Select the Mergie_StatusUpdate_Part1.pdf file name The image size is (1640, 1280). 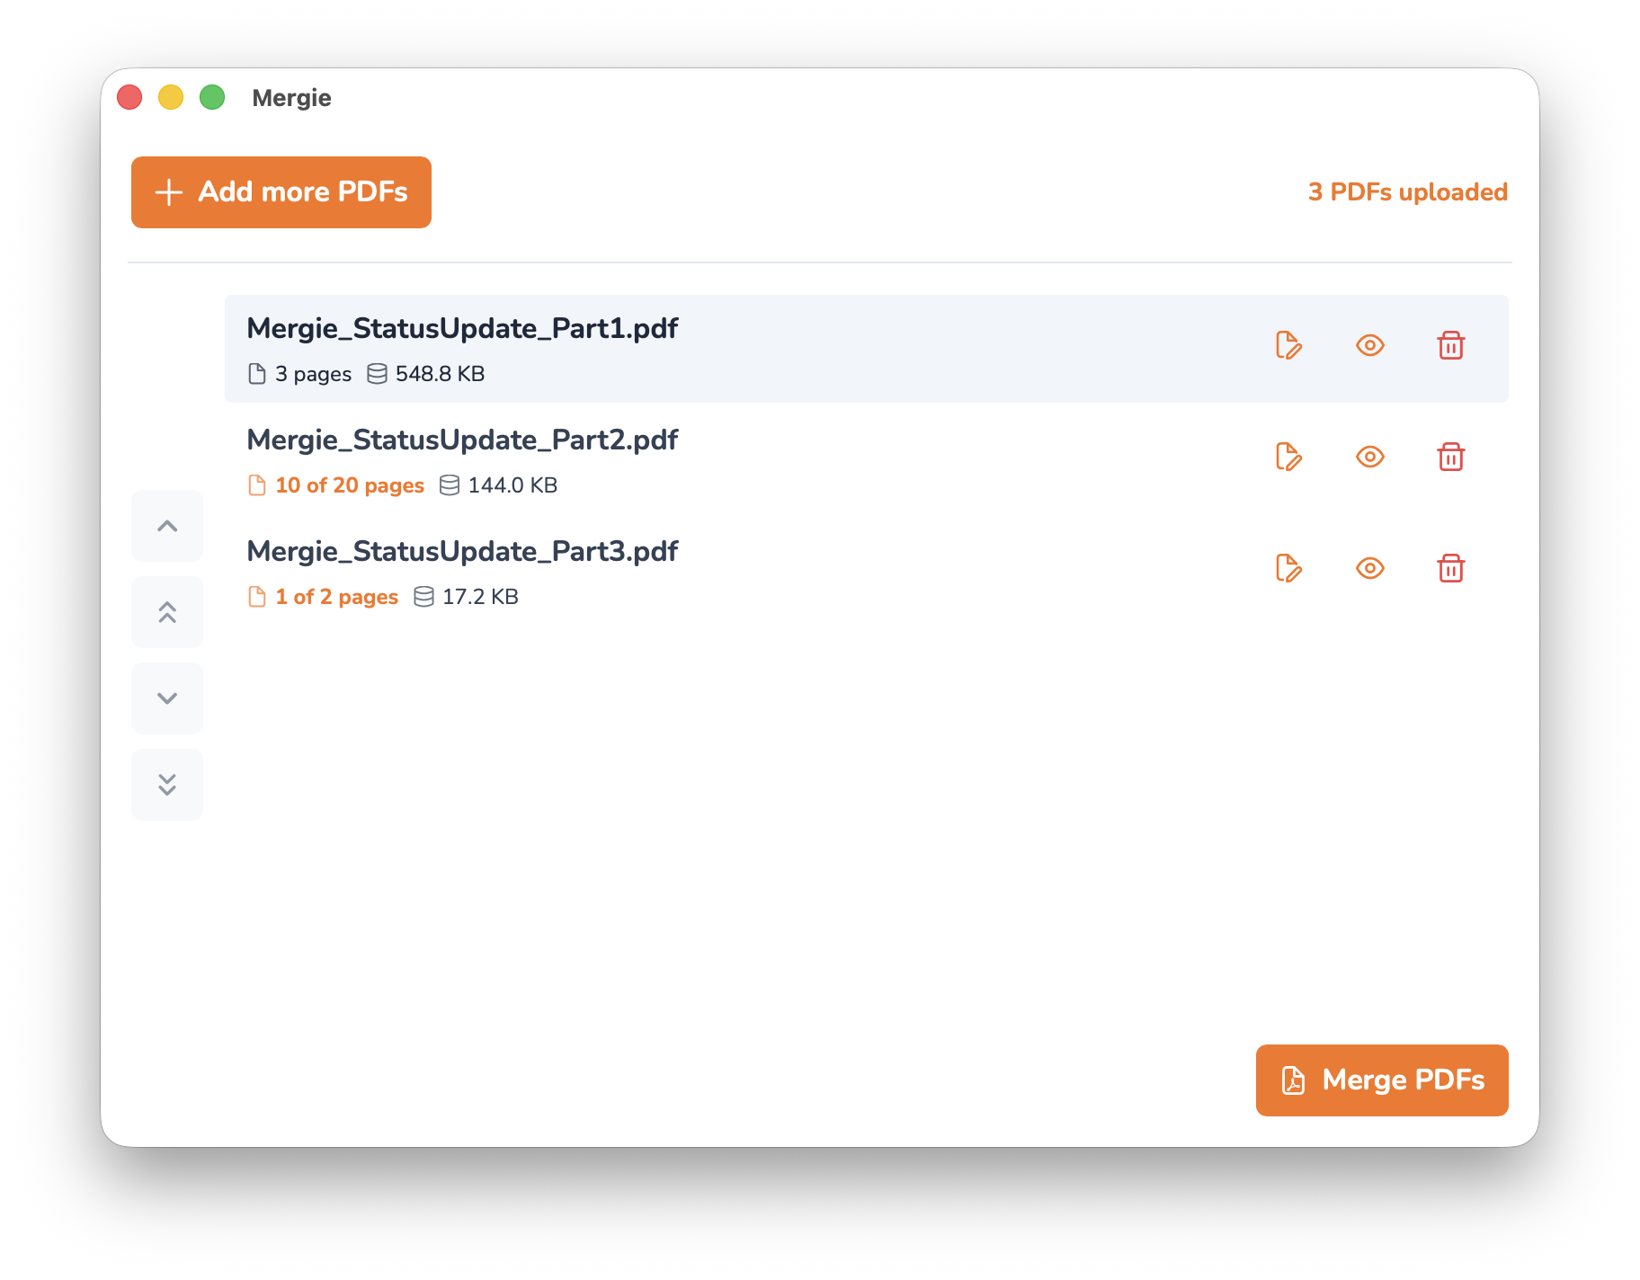pyautogui.click(x=462, y=329)
